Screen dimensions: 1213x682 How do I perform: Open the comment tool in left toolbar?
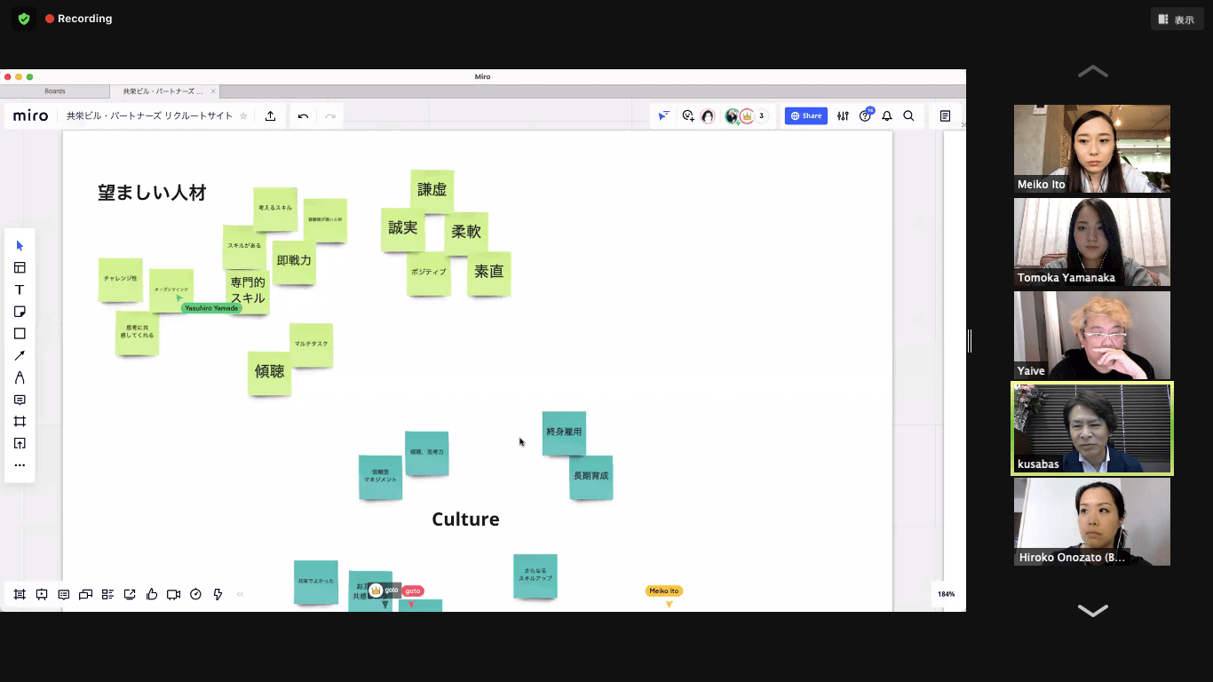click(20, 400)
